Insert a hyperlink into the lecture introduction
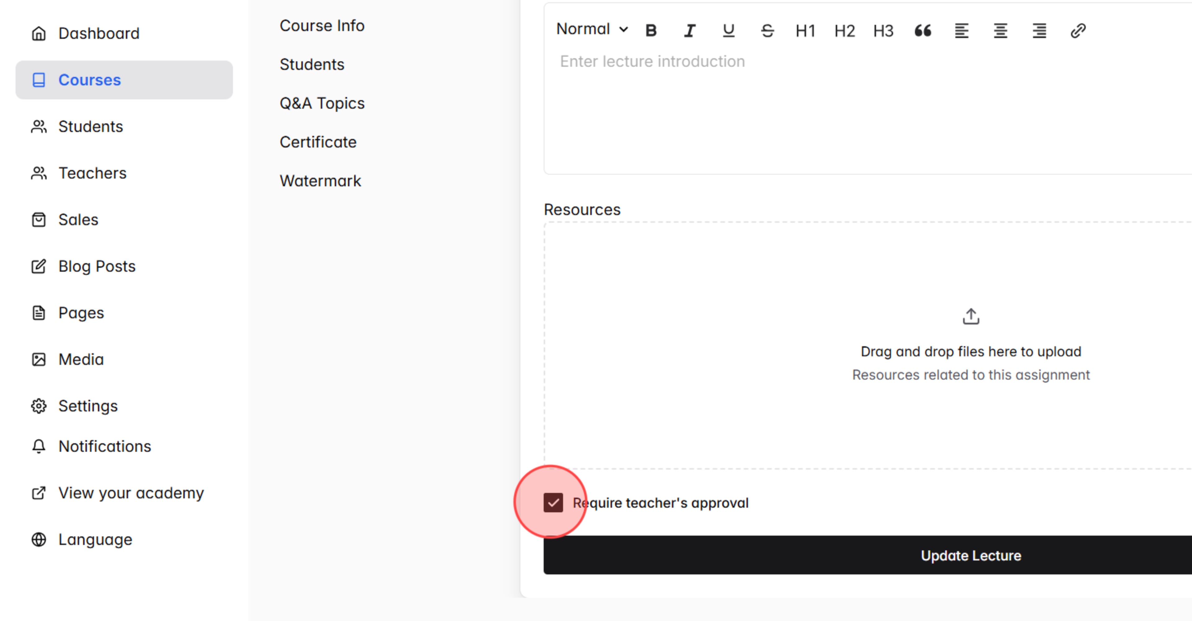1192x621 pixels. (x=1078, y=30)
